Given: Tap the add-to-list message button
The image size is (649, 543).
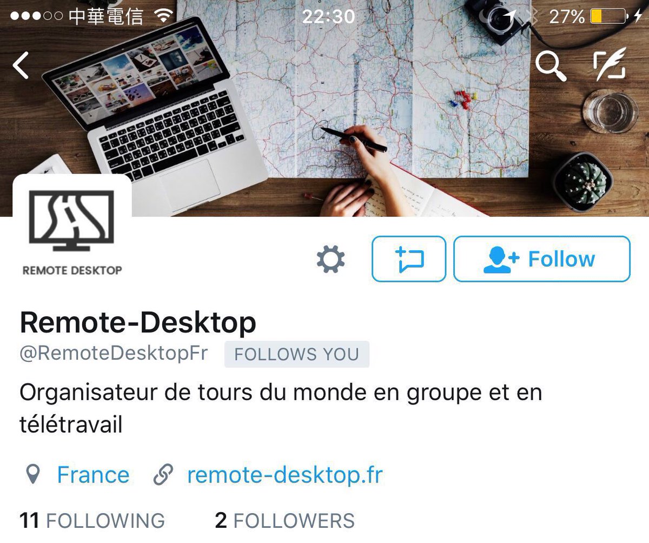Looking at the screenshot, I should [409, 259].
